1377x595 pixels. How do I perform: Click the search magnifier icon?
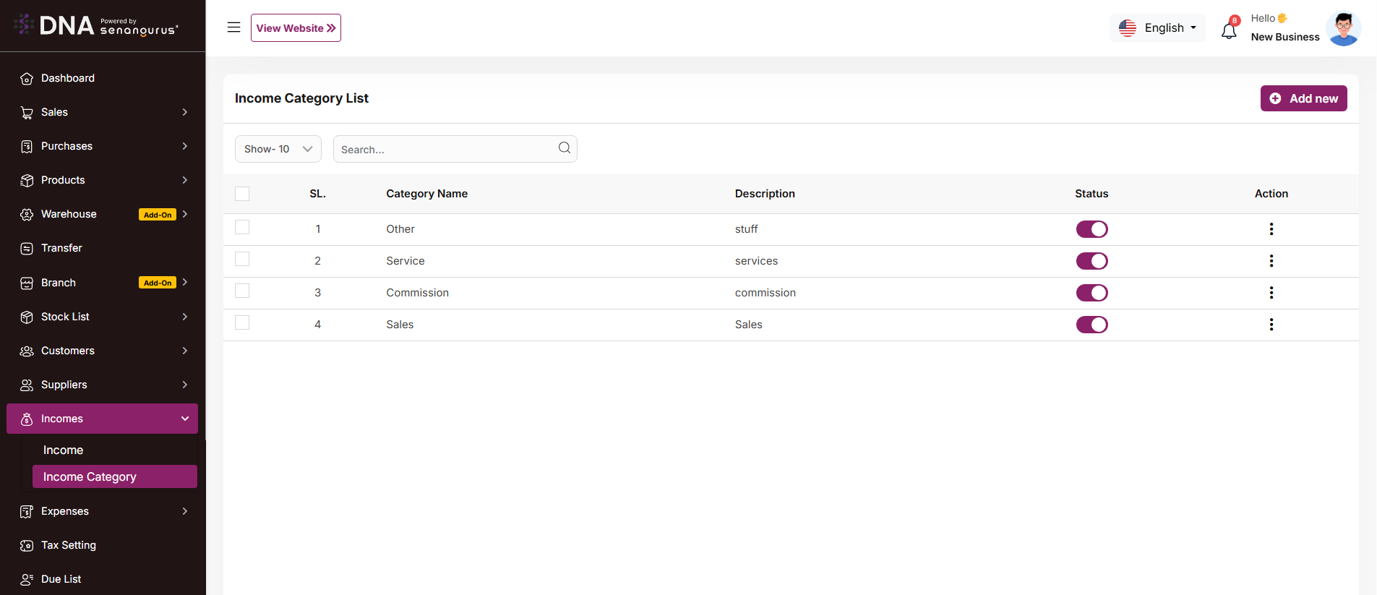coord(565,148)
